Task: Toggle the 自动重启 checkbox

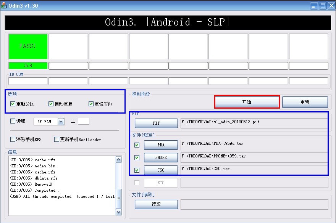Action: tap(51, 104)
